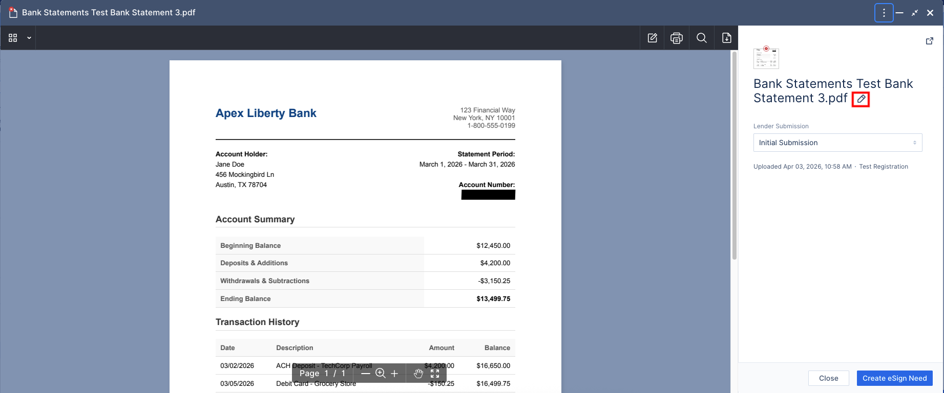The width and height of the screenshot is (944, 393).
Task: Expand the view mode chevron dropdown
Action: point(29,38)
